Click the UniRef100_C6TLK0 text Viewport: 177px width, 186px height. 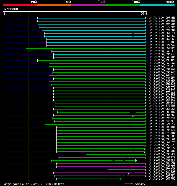162,36
